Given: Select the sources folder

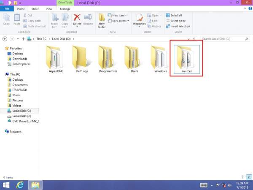Looking at the screenshot, I should tap(187, 59).
